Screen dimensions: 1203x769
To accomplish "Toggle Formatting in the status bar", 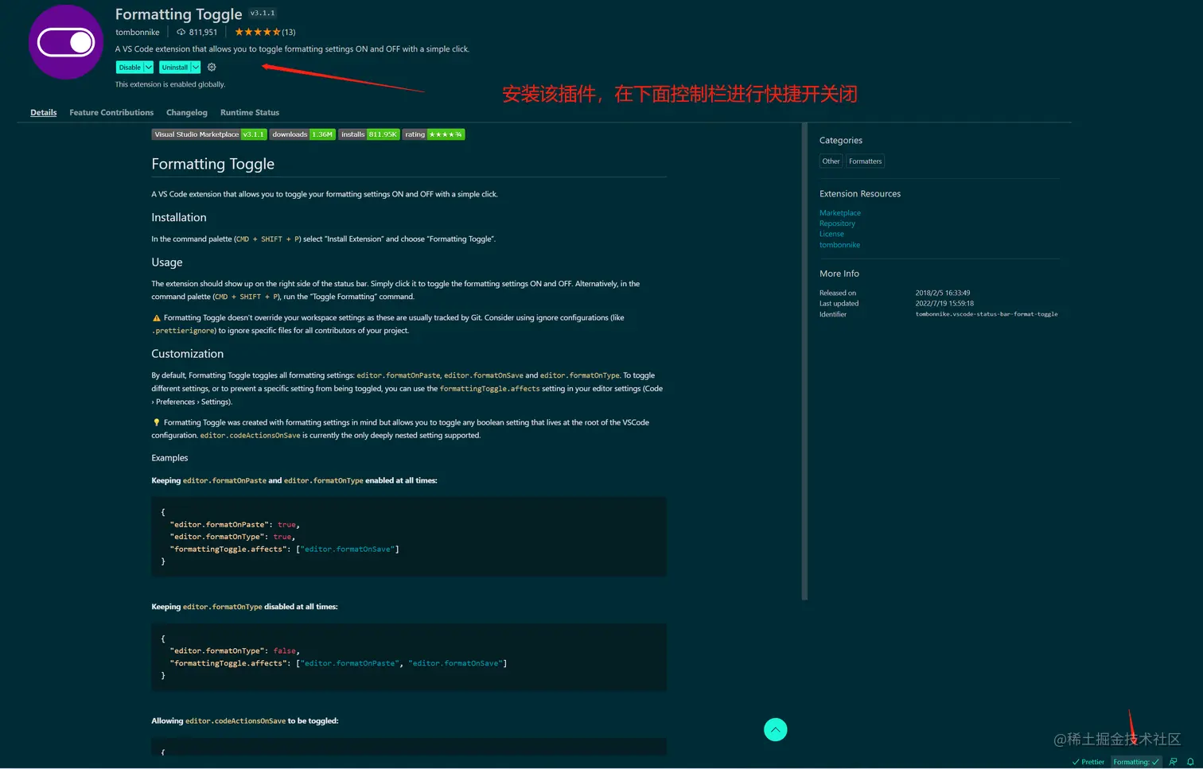I will 1136,762.
